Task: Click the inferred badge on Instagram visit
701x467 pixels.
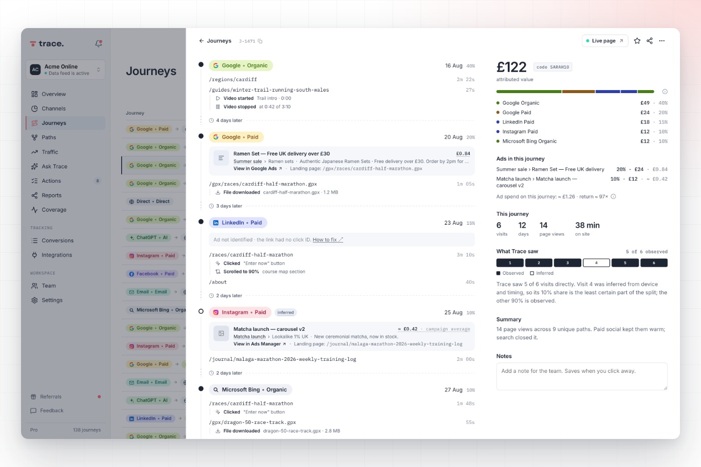Action: 286,313
